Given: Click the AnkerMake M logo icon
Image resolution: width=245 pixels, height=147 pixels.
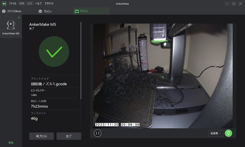Looking at the screenshot, I should (4, 4).
